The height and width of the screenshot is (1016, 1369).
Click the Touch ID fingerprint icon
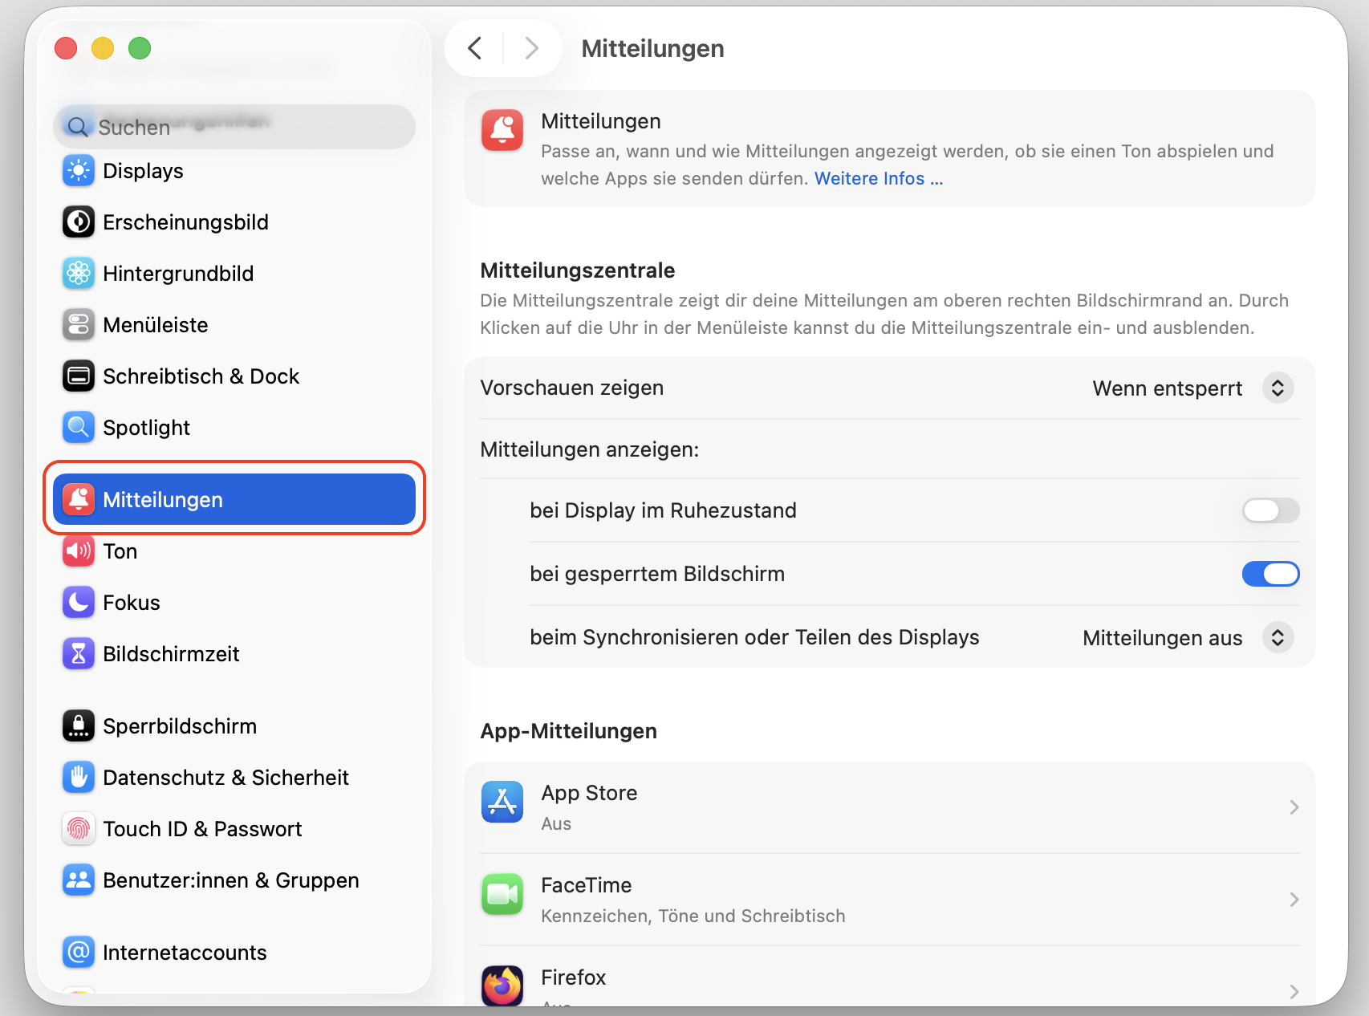click(x=79, y=829)
